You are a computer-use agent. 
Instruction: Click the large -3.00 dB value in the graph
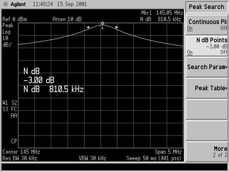[x=39, y=80]
